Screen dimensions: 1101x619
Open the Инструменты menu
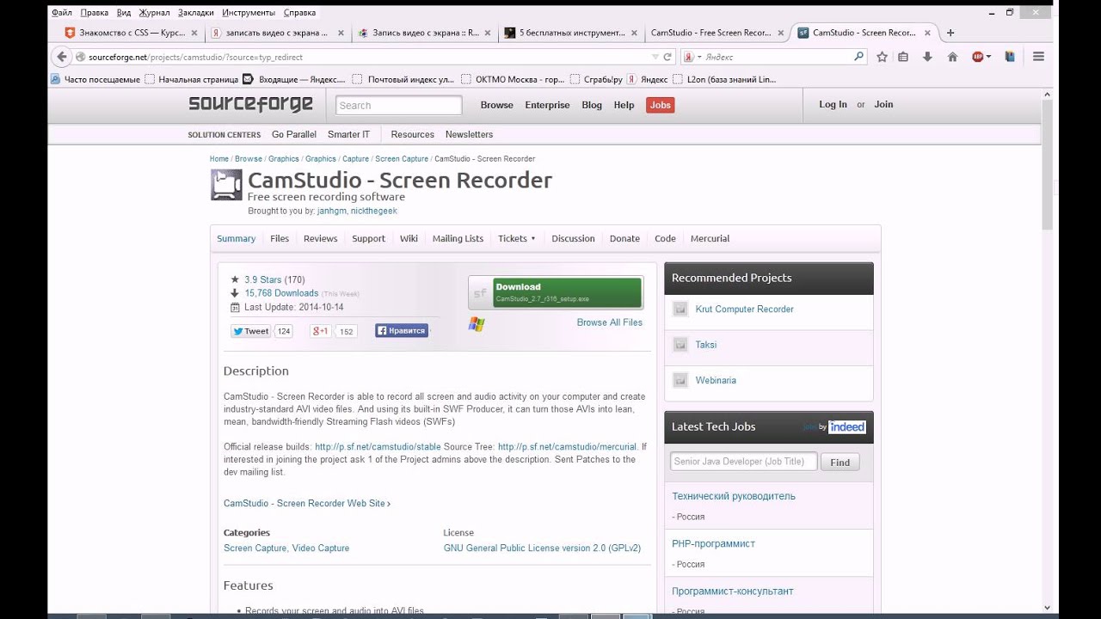pyautogui.click(x=249, y=13)
